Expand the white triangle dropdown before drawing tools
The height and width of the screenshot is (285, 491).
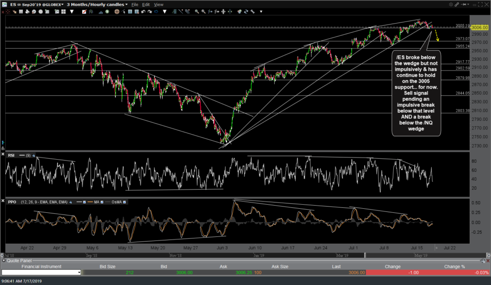[x=165, y=12]
